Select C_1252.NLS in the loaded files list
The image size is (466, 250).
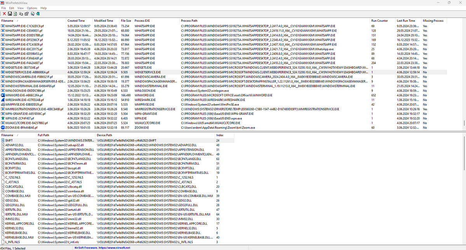[x=14, y=177]
